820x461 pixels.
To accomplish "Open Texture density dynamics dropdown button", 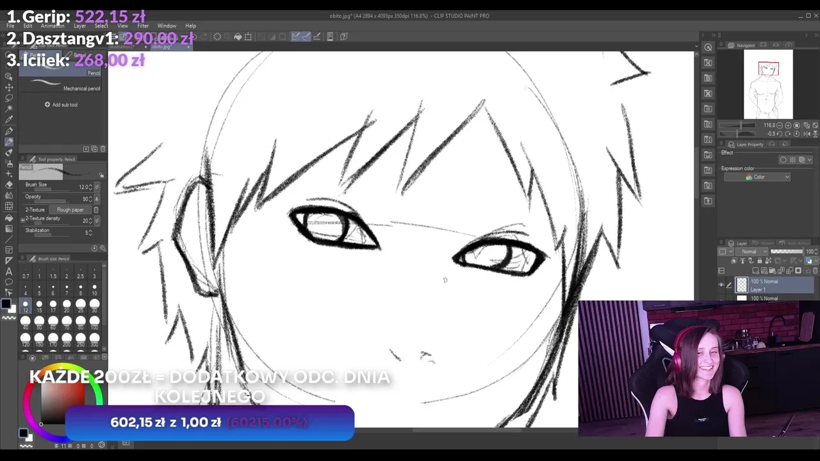I will pyautogui.click(x=97, y=220).
